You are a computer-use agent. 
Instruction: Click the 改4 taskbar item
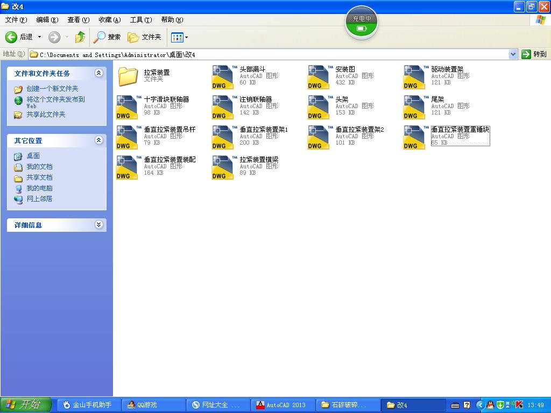click(413, 405)
